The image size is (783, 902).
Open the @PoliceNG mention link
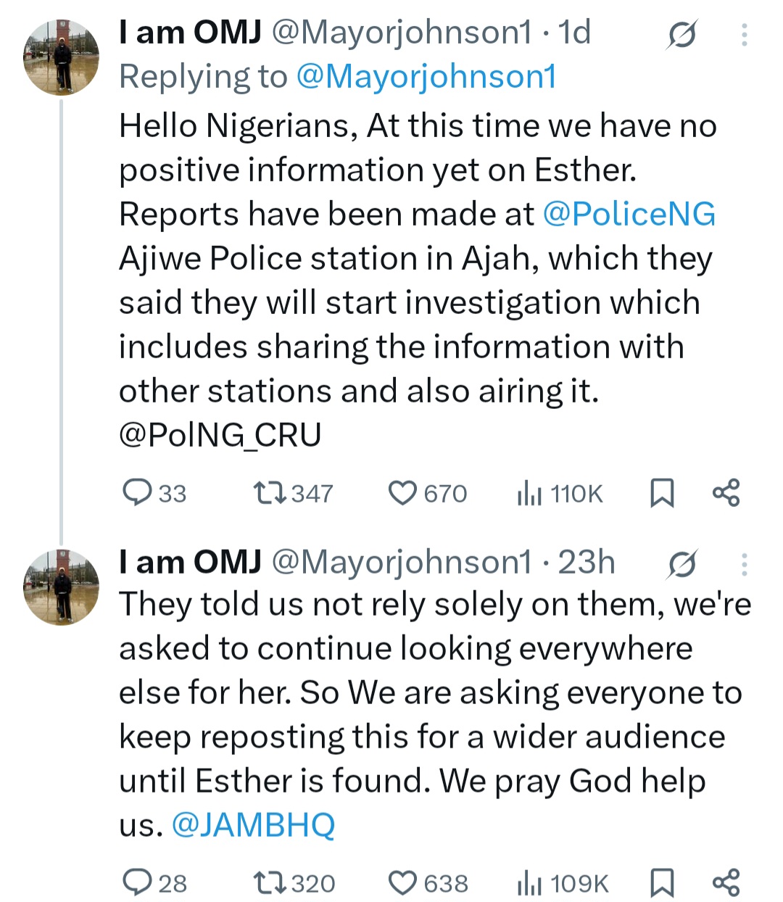pyautogui.click(x=629, y=214)
